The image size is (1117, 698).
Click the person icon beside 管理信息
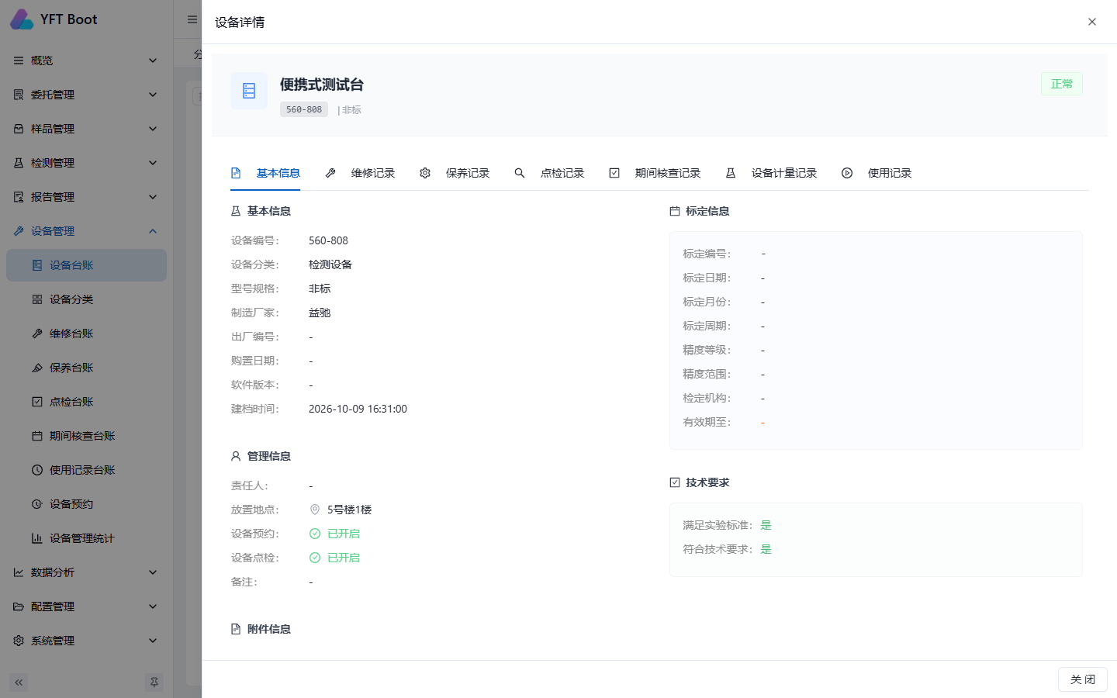[236, 456]
